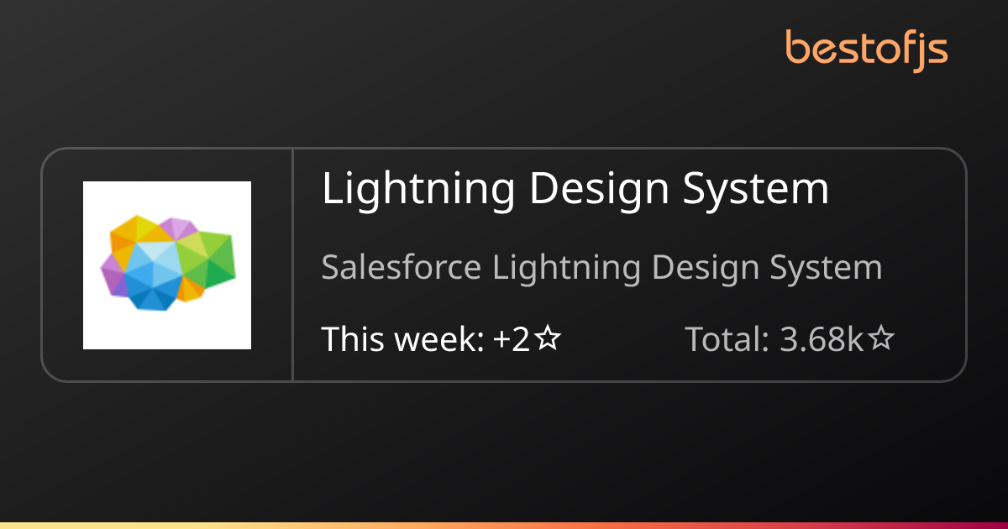1008x529 pixels.
Task: Click the green polygon section of the logo
Action: click(x=210, y=260)
